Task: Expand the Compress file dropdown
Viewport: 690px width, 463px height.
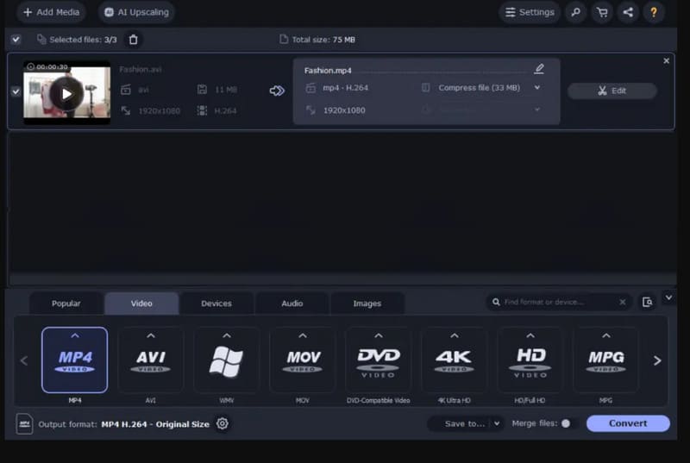Action: pyautogui.click(x=537, y=87)
